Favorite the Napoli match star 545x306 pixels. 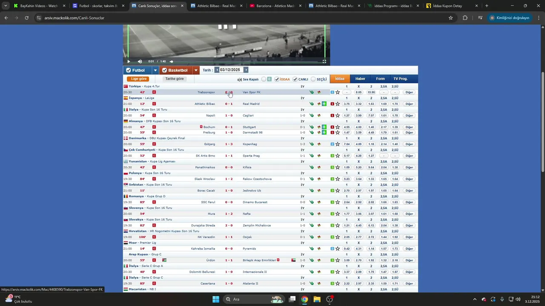(x=338, y=115)
